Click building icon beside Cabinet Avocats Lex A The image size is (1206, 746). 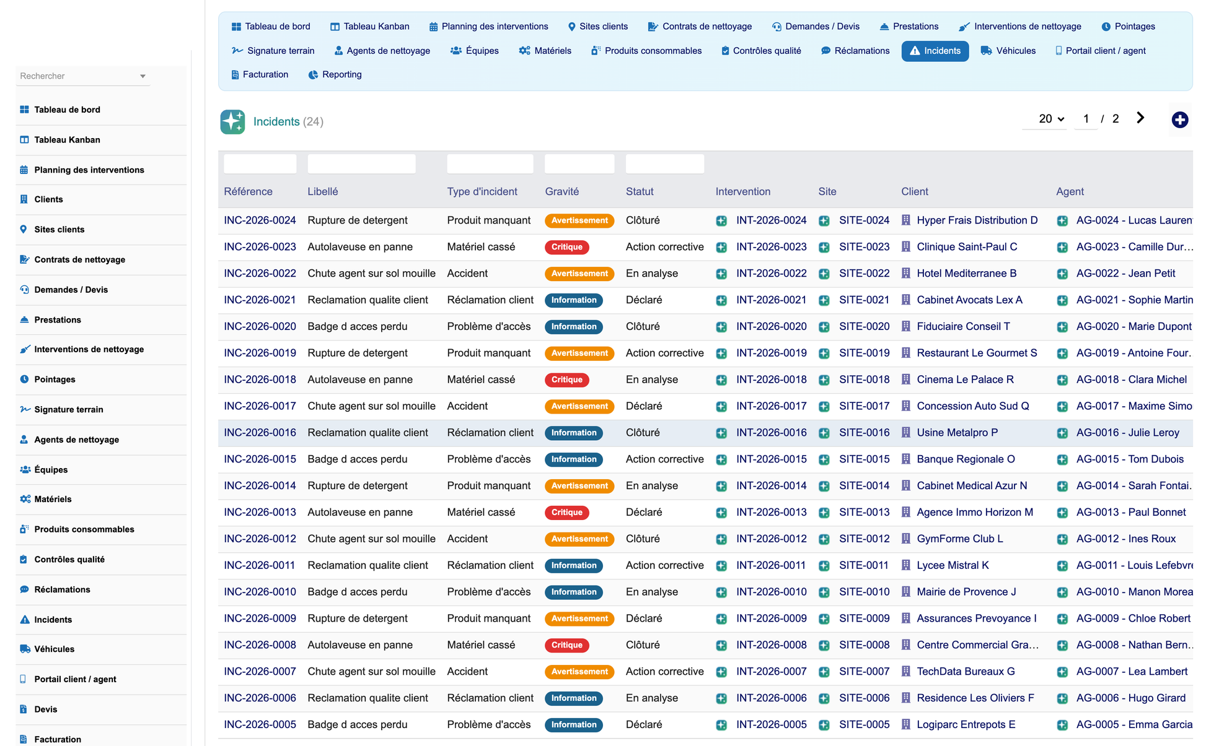906,300
